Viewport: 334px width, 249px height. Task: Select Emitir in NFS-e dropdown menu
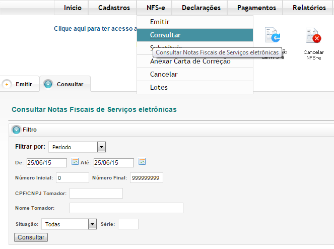195,22
